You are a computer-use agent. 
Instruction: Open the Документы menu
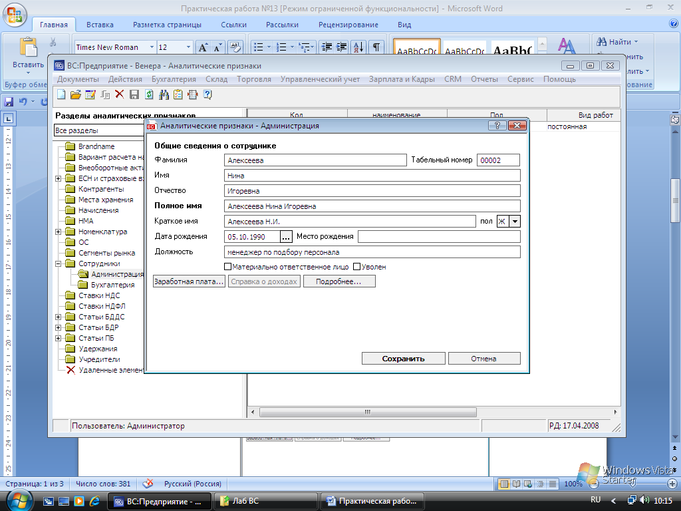pyautogui.click(x=78, y=79)
